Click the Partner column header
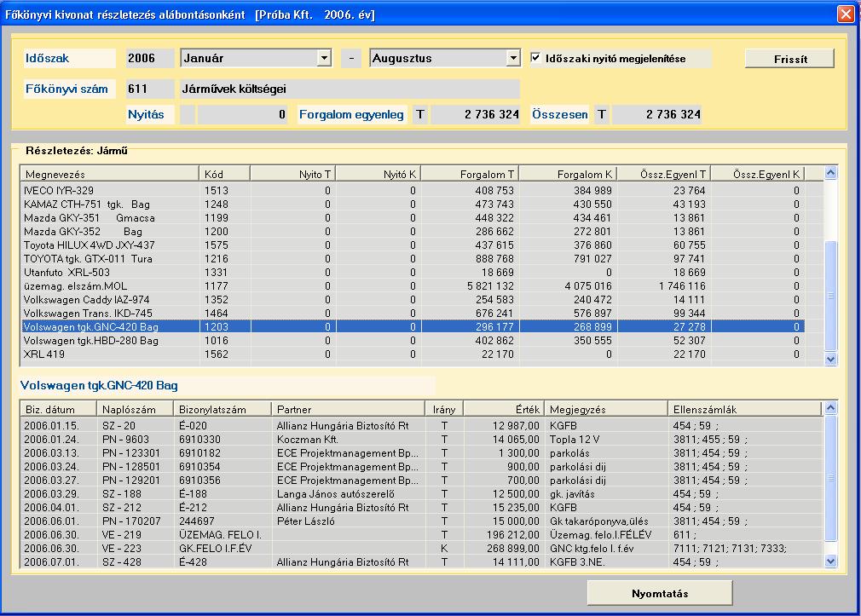This screenshot has width=861, height=616. [348, 409]
